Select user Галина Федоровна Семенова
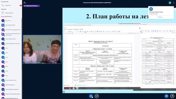This screenshot has height=99, width=176. tap(11, 43)
